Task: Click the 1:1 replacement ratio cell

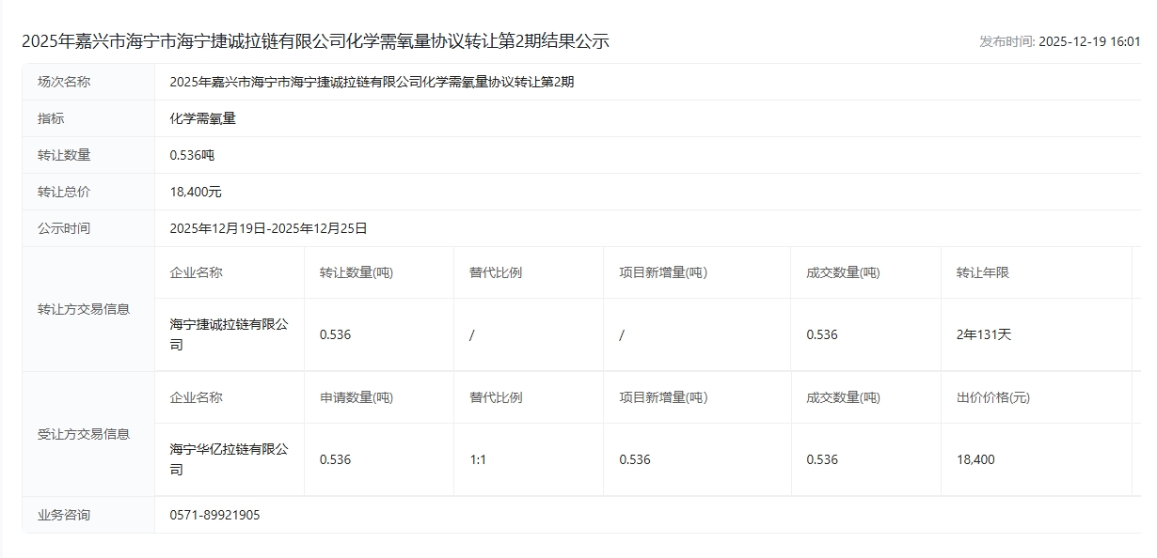Action: pos(478,459)
